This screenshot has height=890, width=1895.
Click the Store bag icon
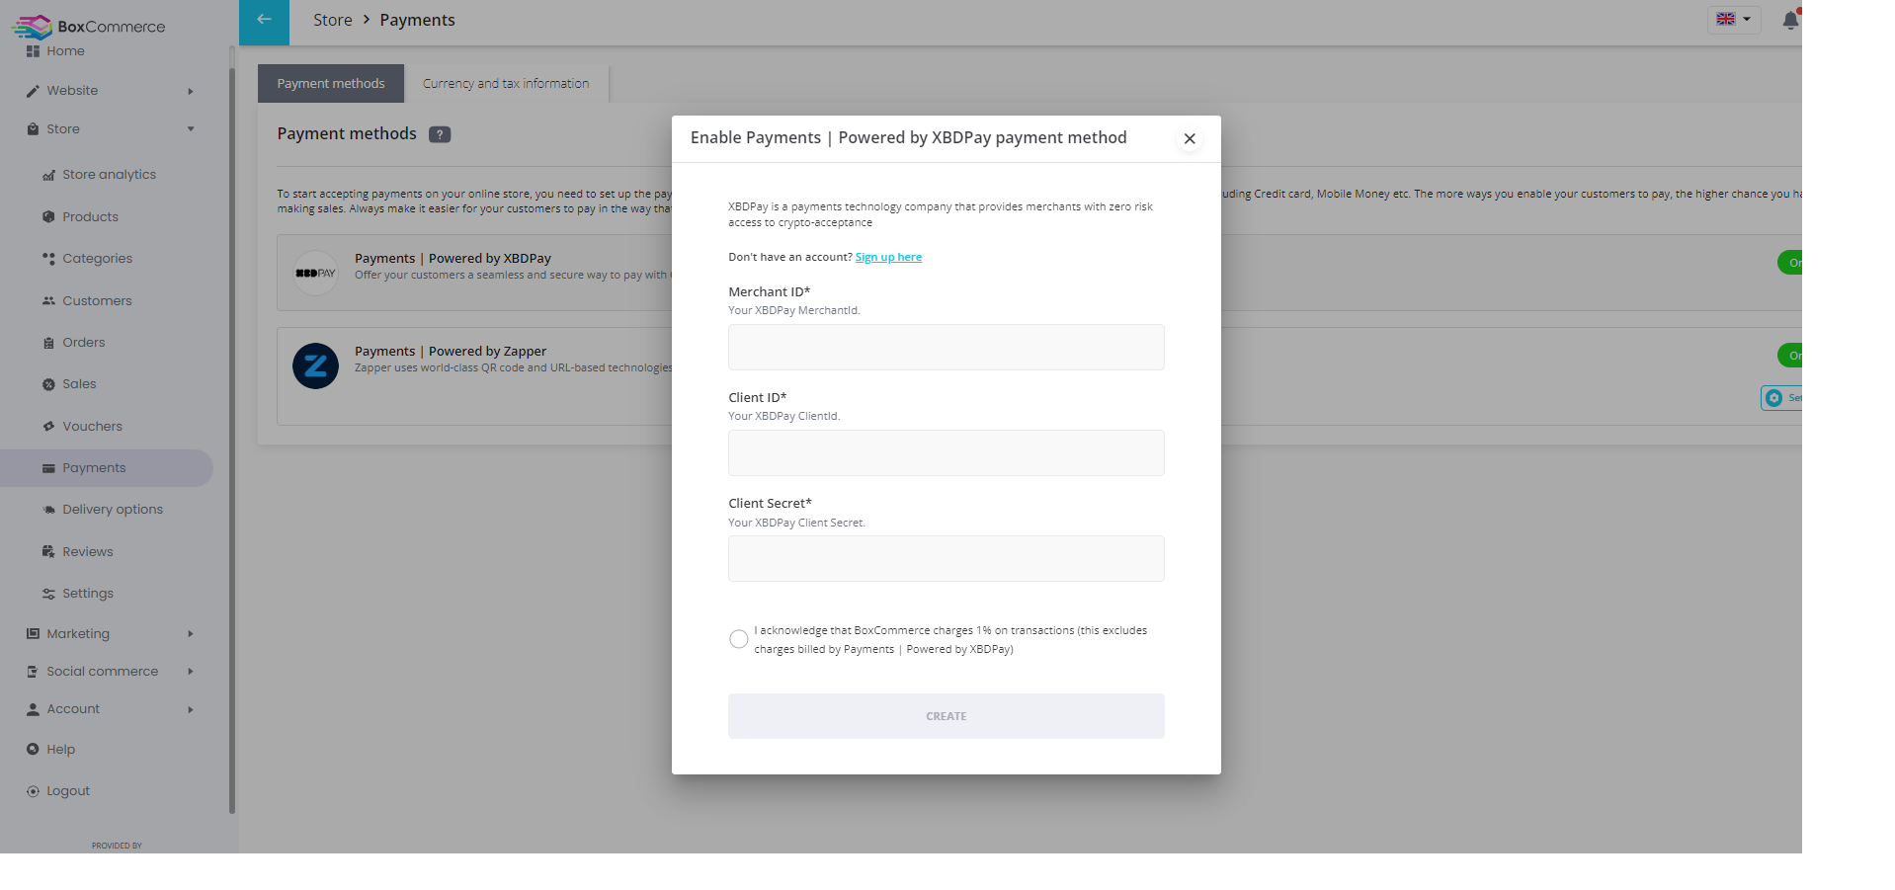[x=33, y=129]
